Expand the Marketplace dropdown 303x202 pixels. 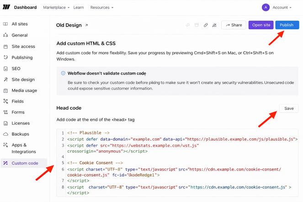56,7
